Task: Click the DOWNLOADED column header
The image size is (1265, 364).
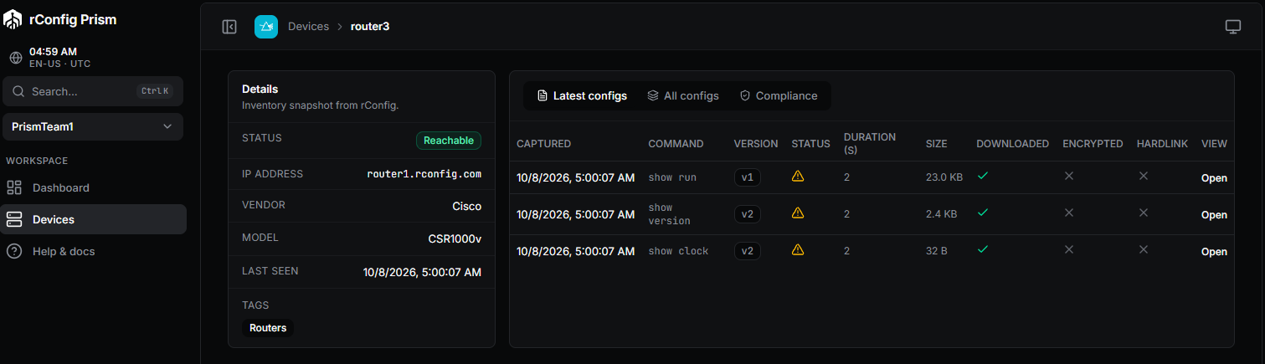Action: 1012,144
